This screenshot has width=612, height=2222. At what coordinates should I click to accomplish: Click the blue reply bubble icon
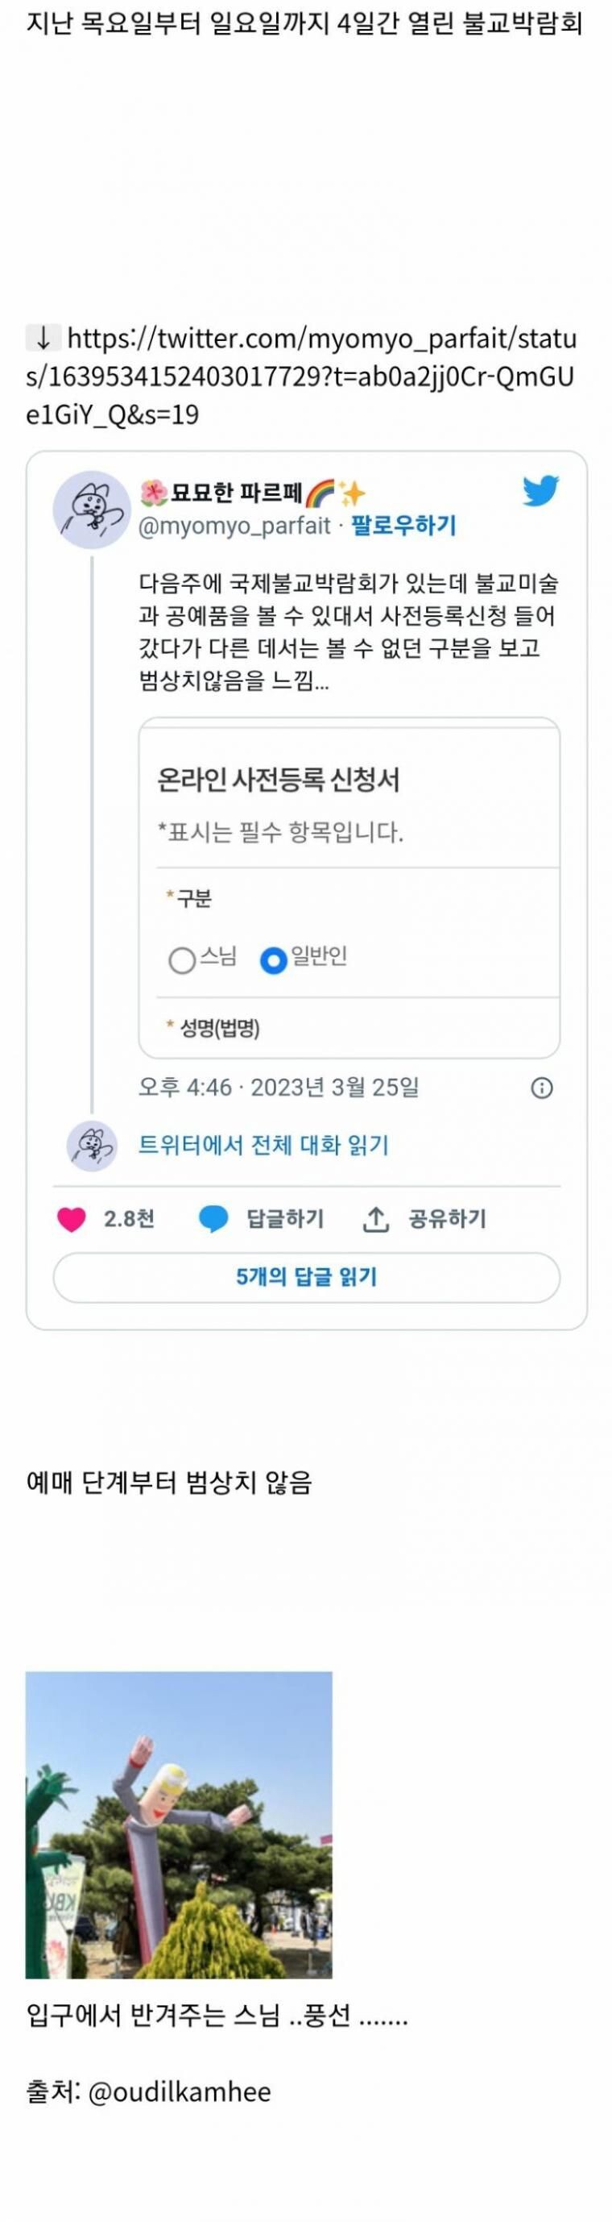[213, 1219]
